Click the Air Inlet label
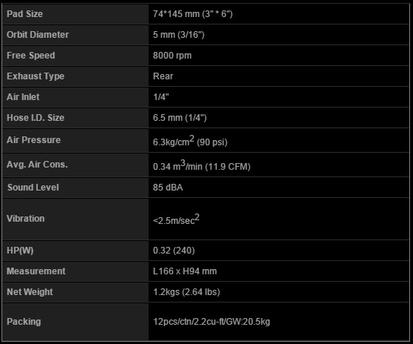This screenshot has width=413, height=344. pyautogui.click(x=23, y=97)
